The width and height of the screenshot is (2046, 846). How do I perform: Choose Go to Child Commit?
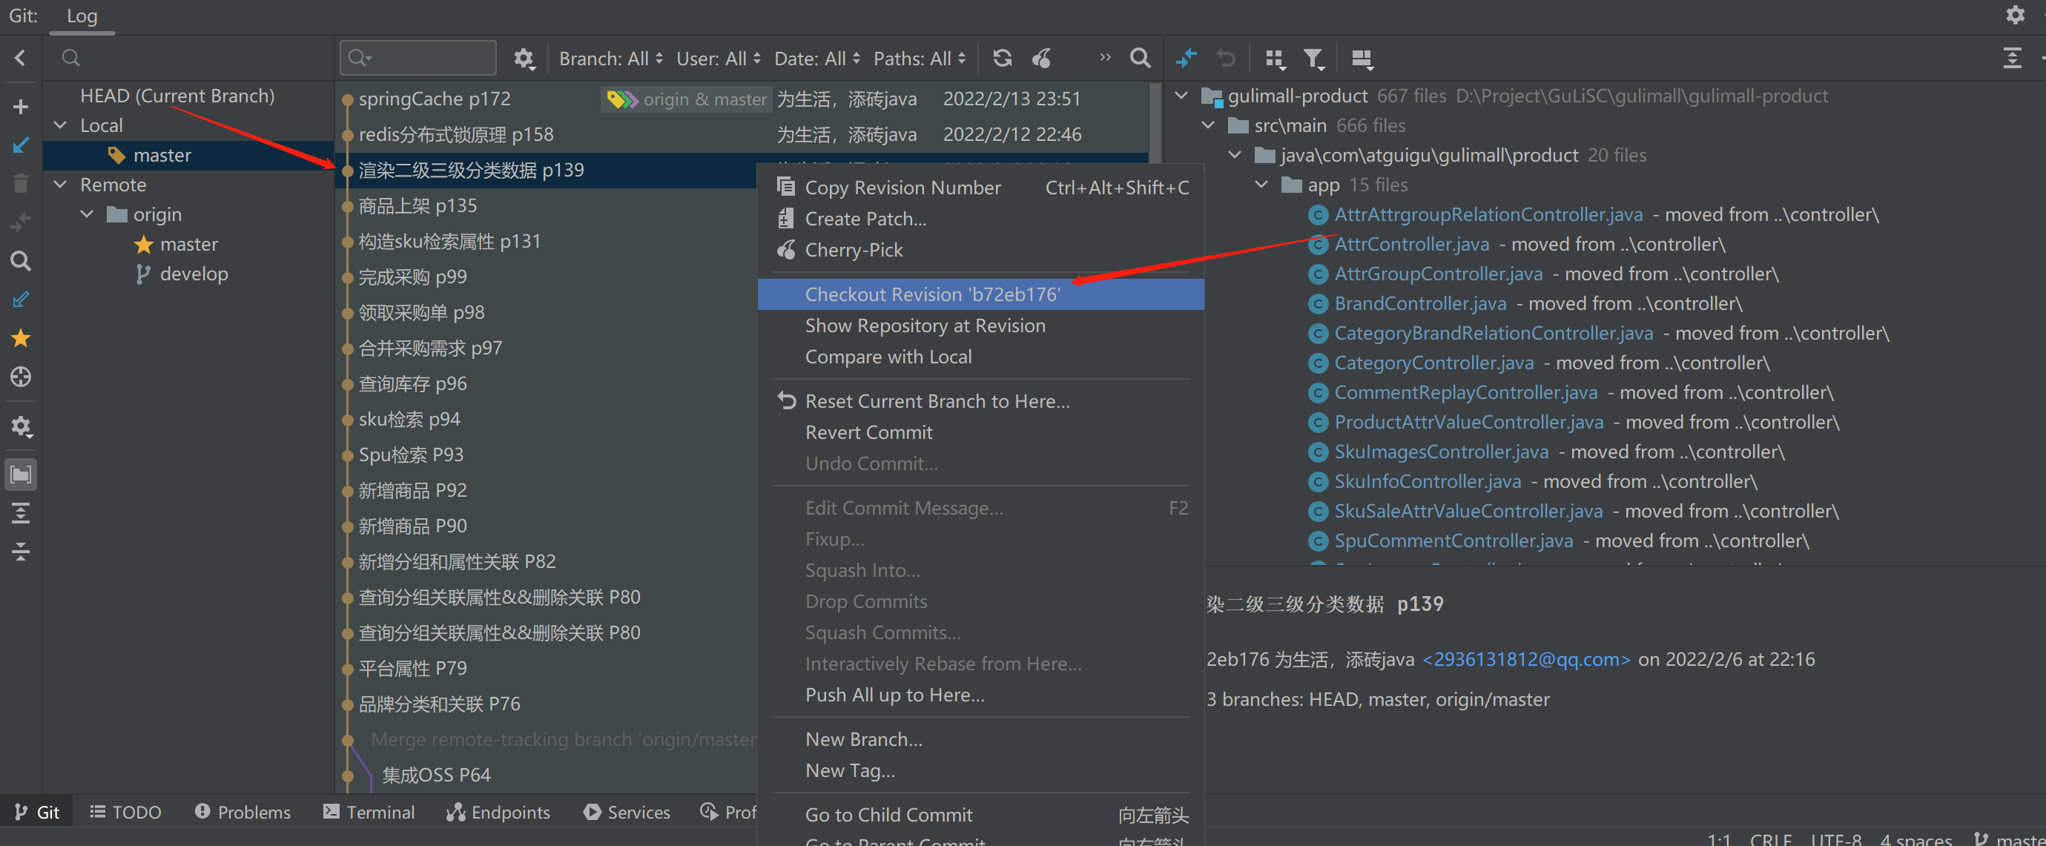point(980,814)
